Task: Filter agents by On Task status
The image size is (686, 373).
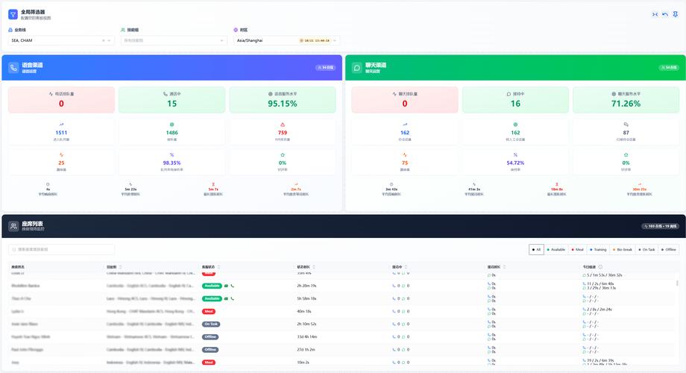Action: click(x=646, y=250)
